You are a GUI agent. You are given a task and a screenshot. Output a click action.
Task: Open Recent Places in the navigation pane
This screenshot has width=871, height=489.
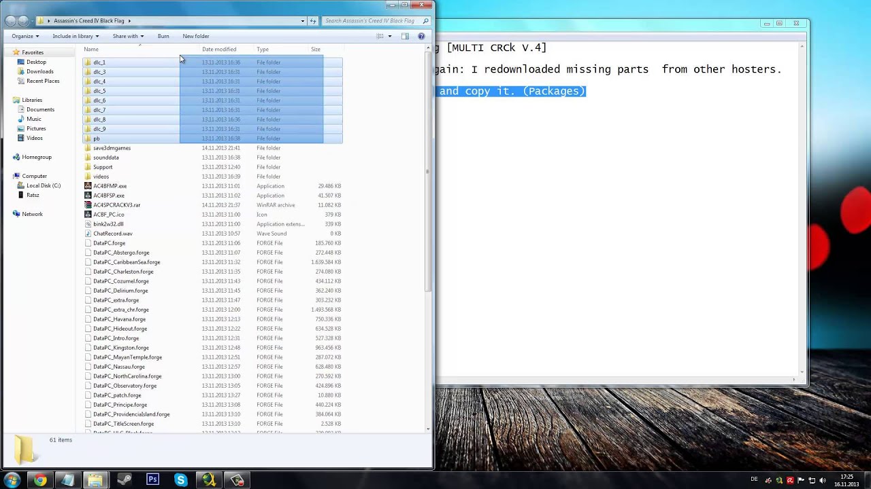click(43, 81)
